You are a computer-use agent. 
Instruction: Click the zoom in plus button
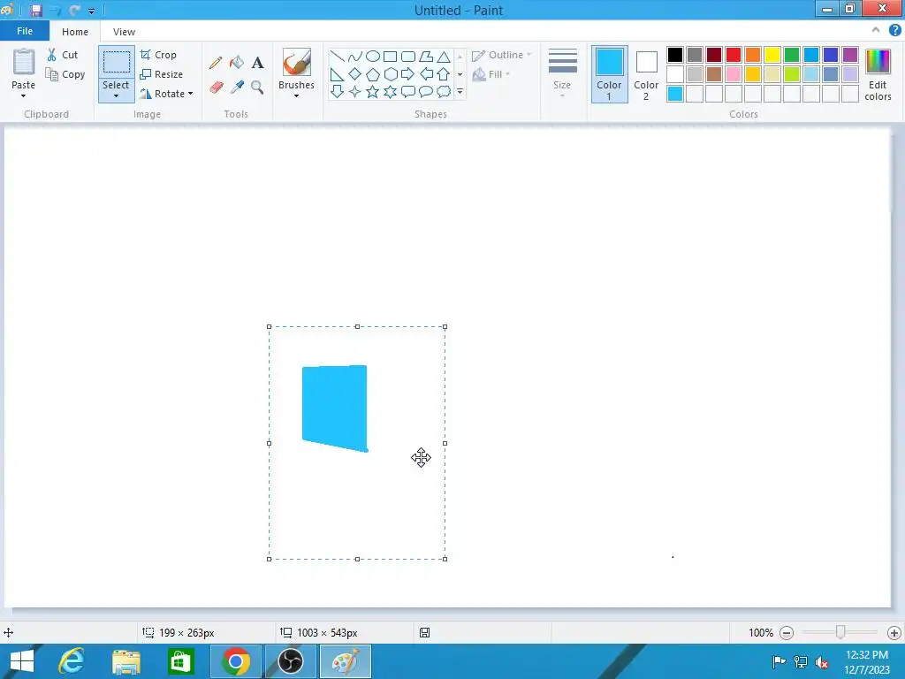[894, 632]
